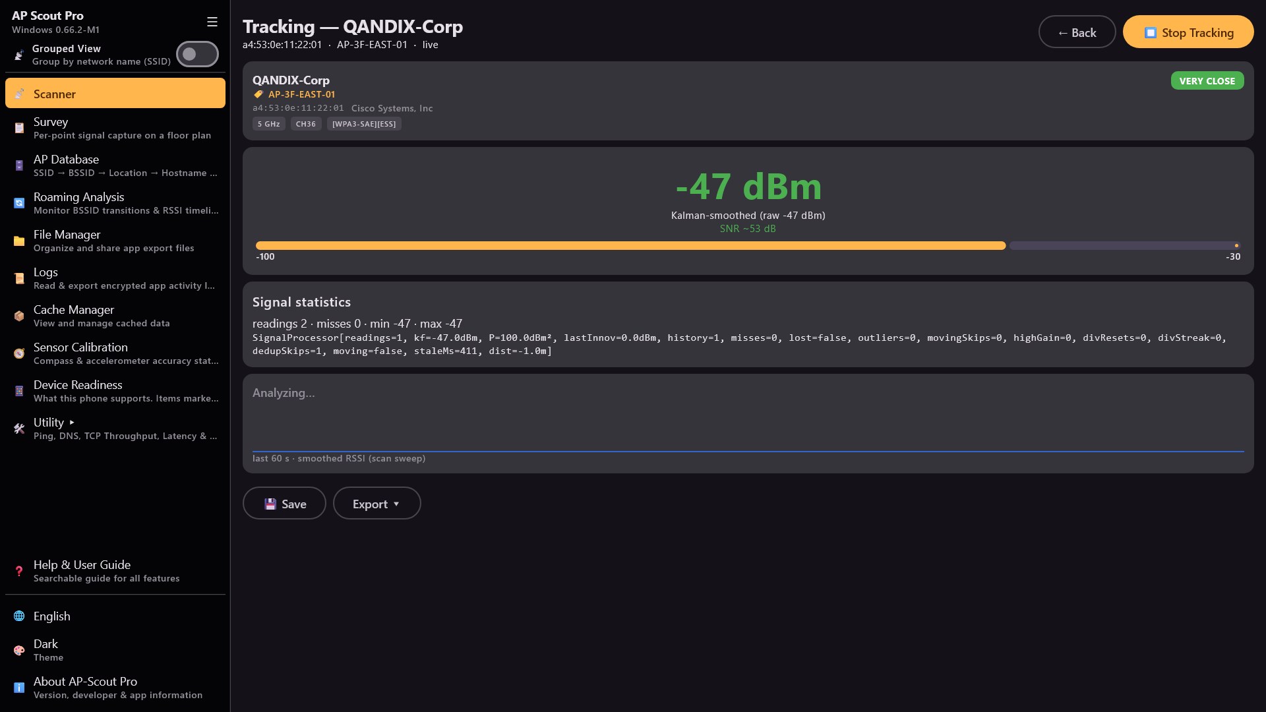Click the SNR ~53 dB text
1266x712 pixels.
(x=748, y=229)
